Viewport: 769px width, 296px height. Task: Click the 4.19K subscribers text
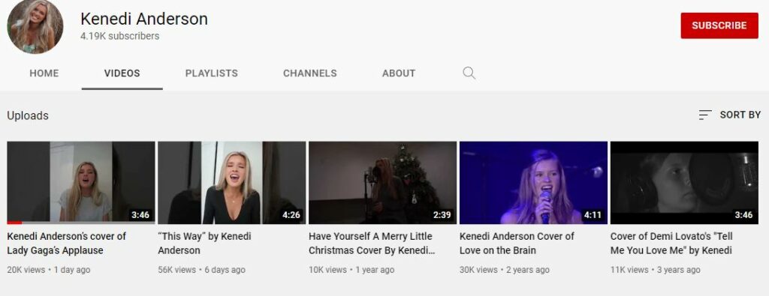pos(119,36)
